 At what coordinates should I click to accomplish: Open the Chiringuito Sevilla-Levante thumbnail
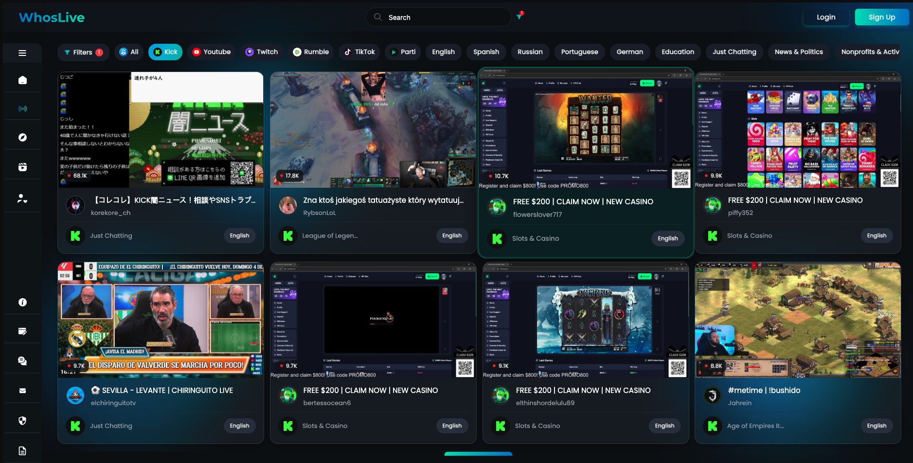pos(161,320)
